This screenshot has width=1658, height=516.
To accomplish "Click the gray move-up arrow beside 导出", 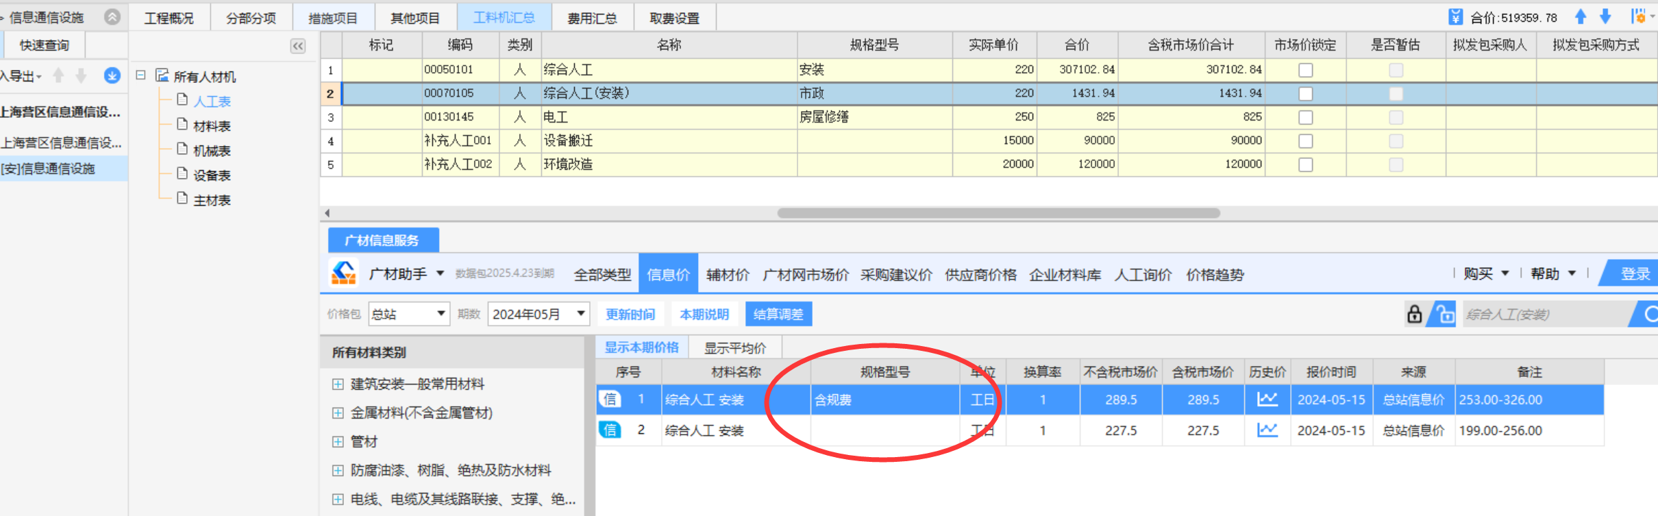I will 59,76.
